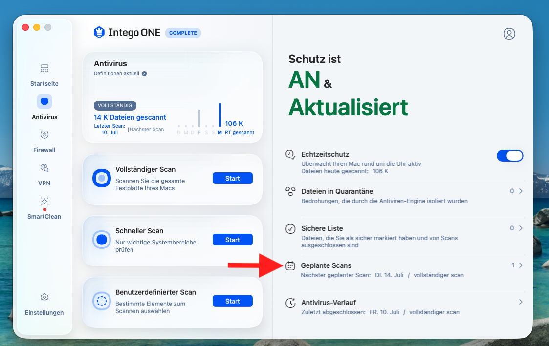Click 'Nächster Scan' label
The image size is (549, 346).
pos(147,130)
